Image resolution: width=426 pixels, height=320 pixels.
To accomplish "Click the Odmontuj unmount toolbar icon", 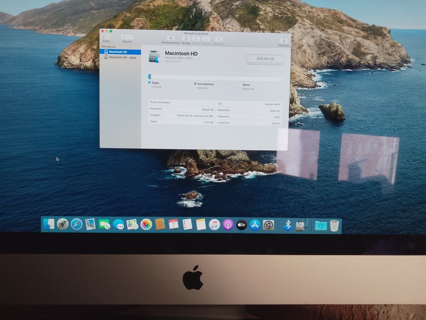I will pos(219,40).
